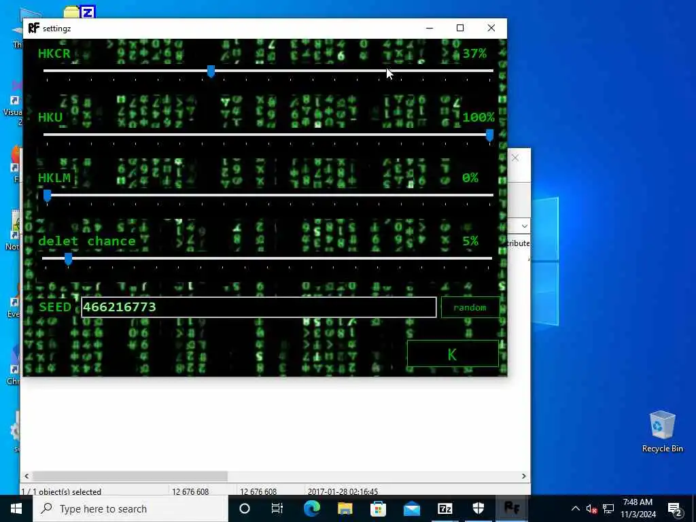Open Microsoft Store from taskbar
696x522 pixels.
tap(378, 508)
